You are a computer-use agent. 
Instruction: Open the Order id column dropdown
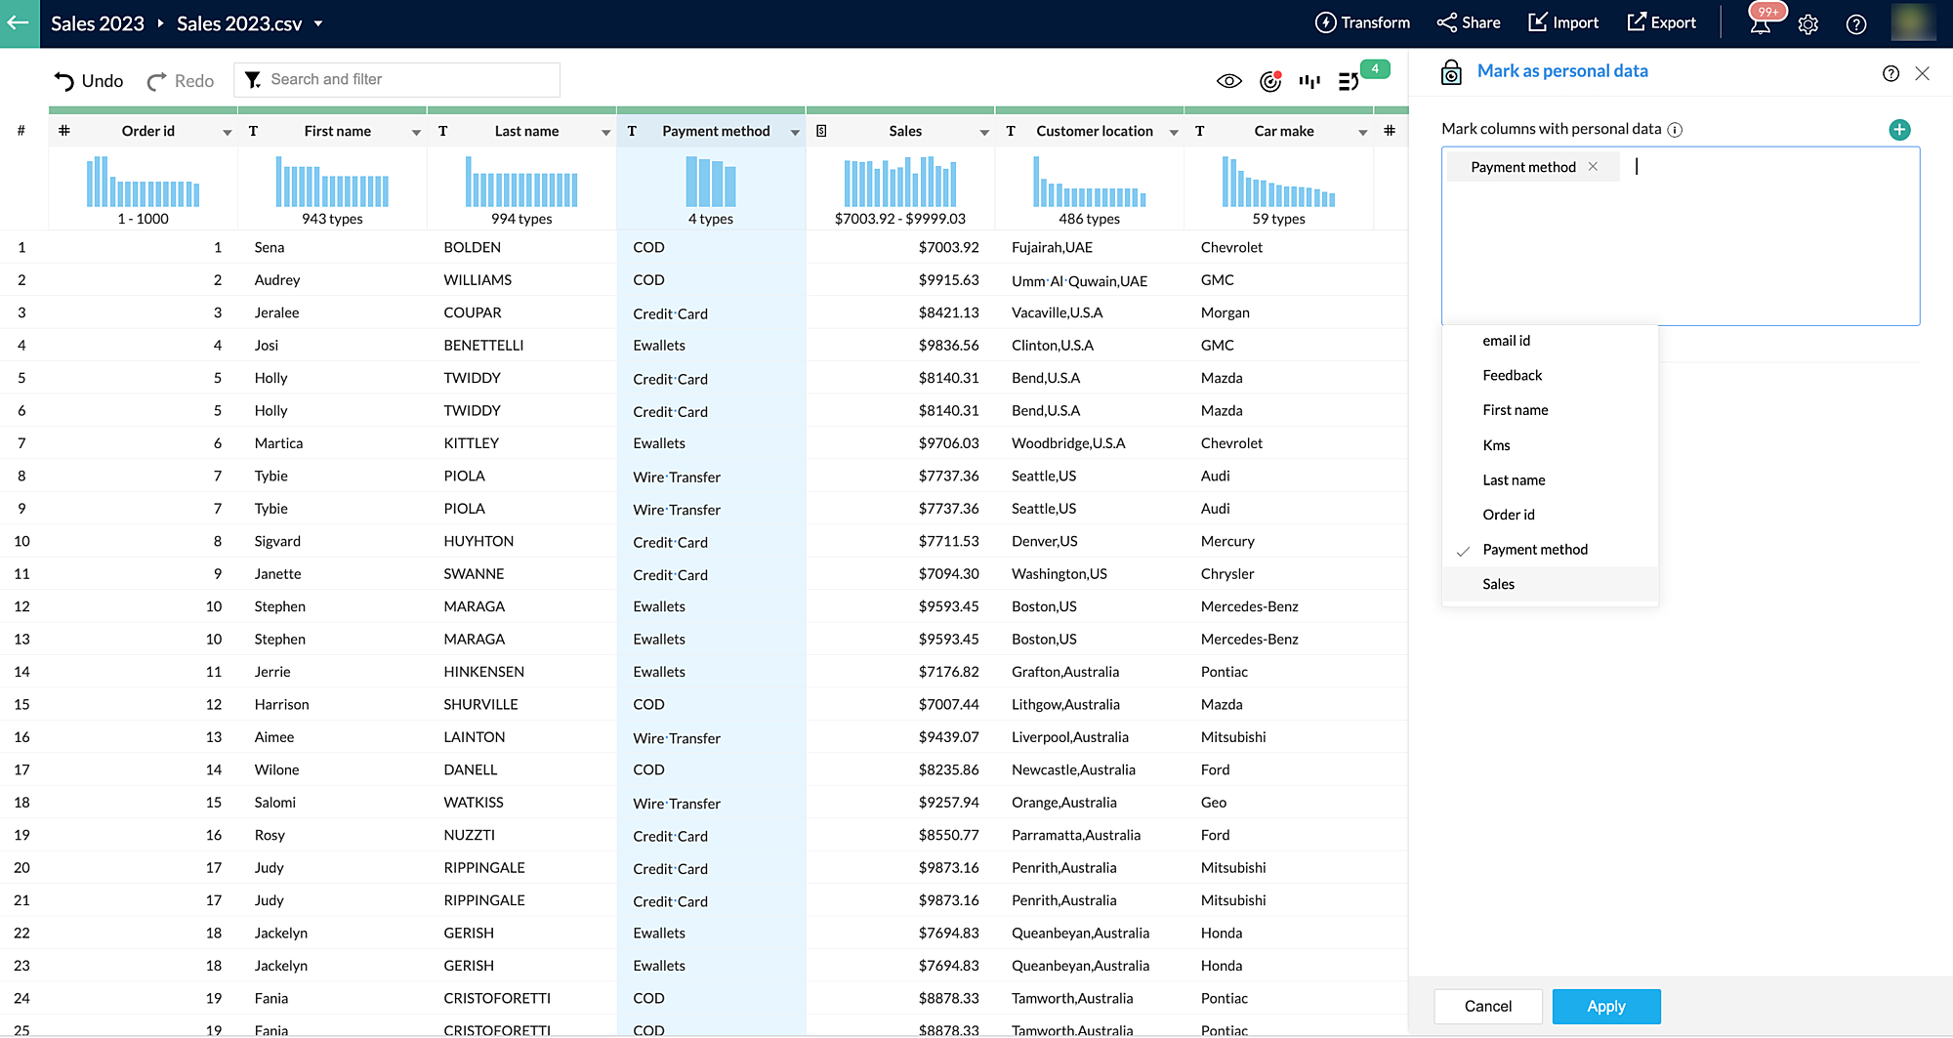[227, 132]
